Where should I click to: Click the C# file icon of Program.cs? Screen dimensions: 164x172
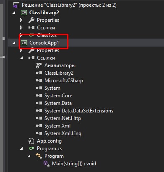(x=31, y=149)
